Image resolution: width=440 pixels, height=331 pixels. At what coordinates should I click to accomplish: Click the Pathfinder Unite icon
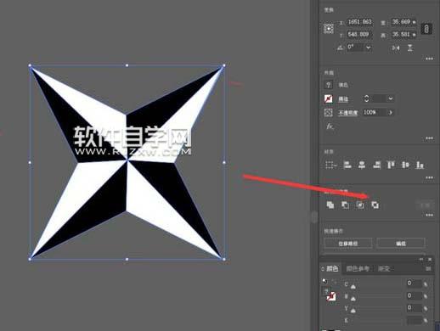point(330,205)
